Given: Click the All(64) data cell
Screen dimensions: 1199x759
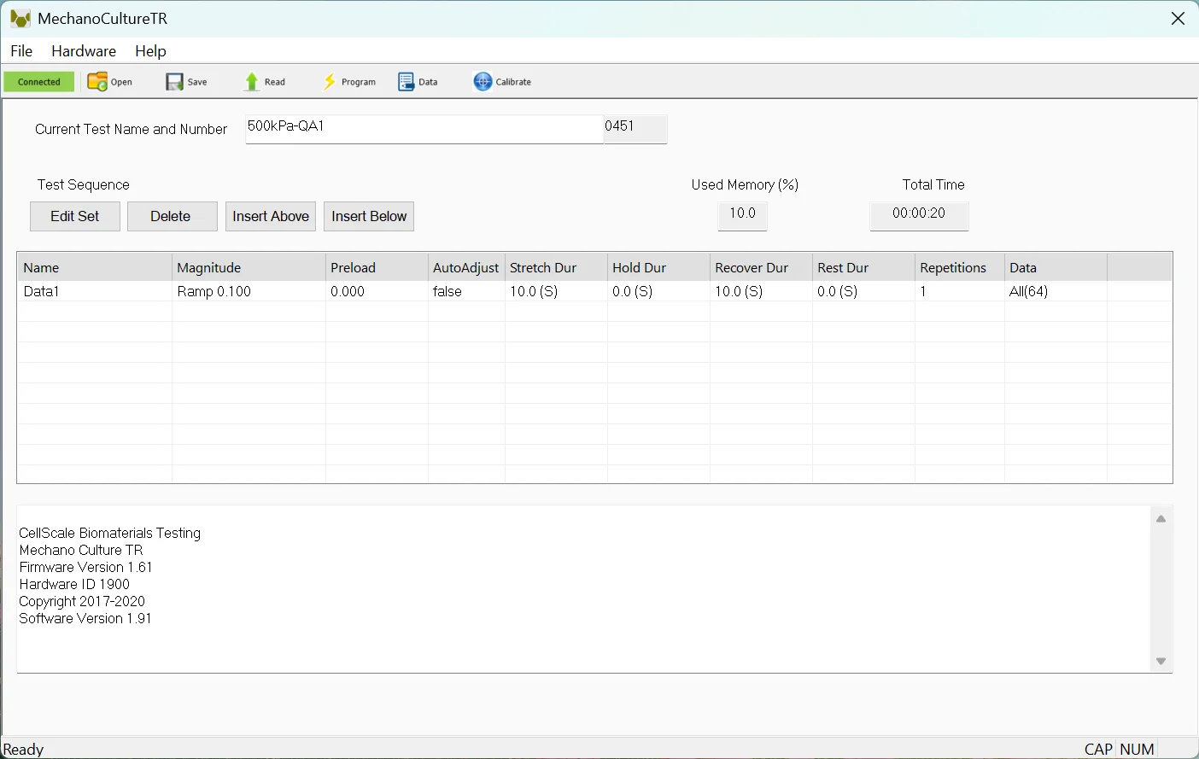Looking at the screenshot, I should [1056, 291].
